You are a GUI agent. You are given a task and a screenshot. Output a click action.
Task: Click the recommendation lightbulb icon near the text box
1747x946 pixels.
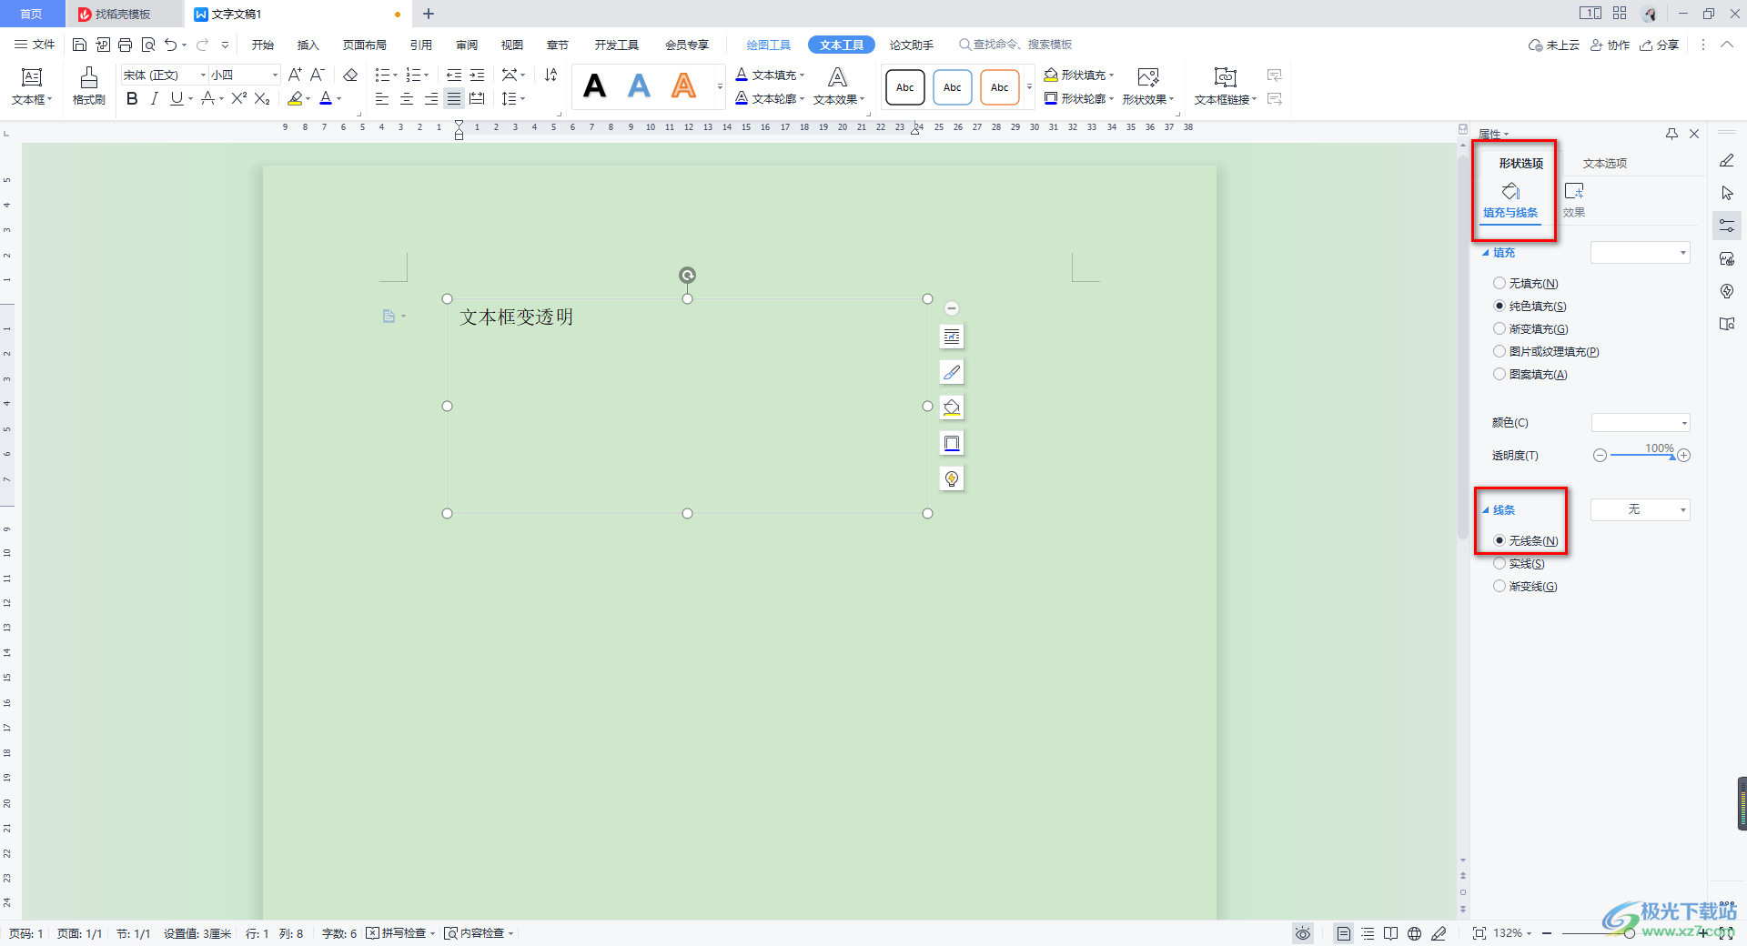point(951,478)
